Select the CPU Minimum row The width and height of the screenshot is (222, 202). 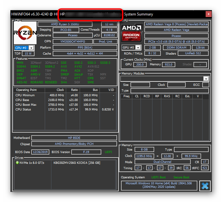click(65, 95)
